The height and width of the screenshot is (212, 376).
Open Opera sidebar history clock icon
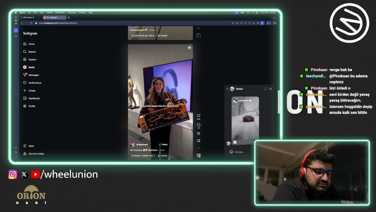pos(16,152)
